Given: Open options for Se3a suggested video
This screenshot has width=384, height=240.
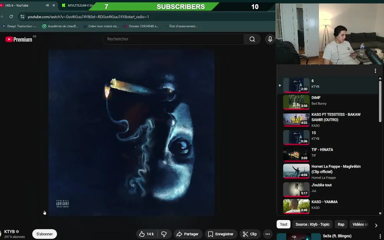Looking at the screenshot, I should tap(380, 236).
